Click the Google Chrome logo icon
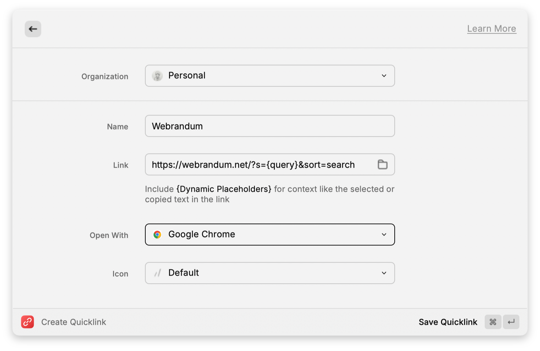The image size is (540, 351). [157, 234]
